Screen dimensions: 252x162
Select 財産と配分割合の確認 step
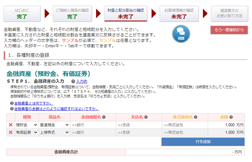coord(126,14)
